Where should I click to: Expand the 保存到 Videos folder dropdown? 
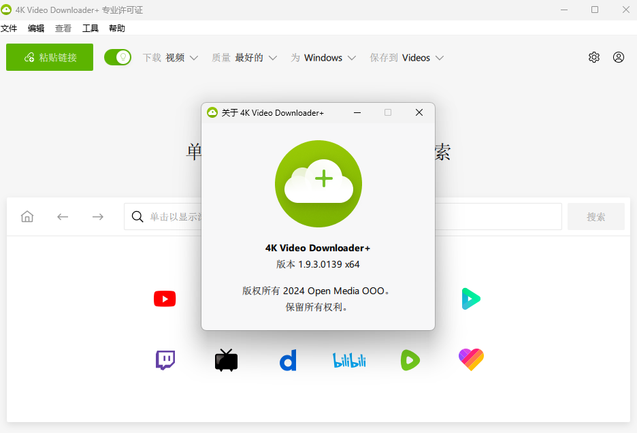(x=407, y=58)
